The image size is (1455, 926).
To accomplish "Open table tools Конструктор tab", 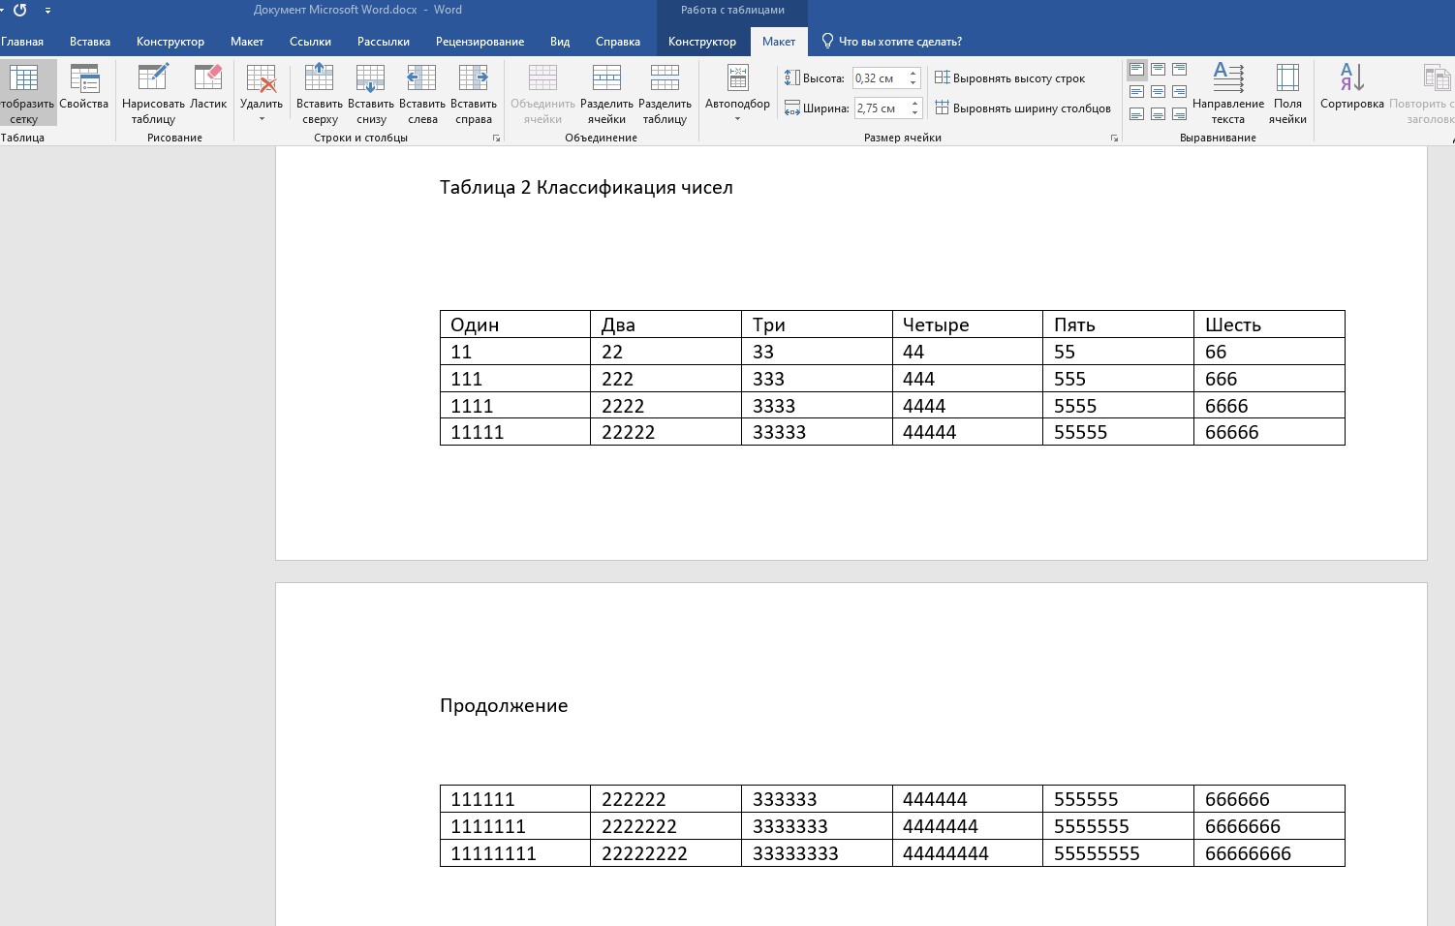I will tap(702, 42).
